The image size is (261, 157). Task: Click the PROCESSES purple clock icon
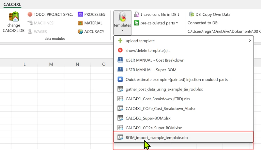pos(80,14)
